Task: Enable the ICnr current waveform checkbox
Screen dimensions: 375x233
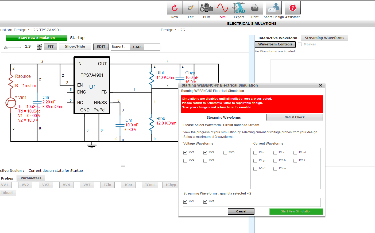Action: (x=275, y=153)
